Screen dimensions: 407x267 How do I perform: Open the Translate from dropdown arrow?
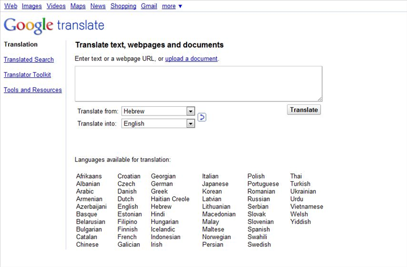click(191, 111)
